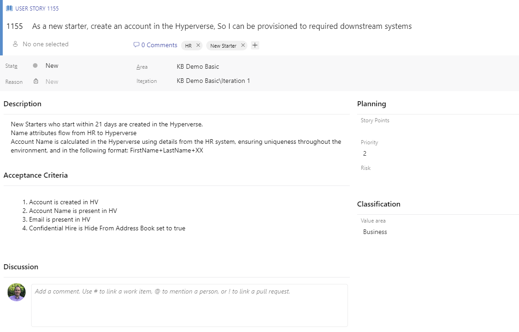Click the user story title text
This screenshot has width=519, height=332.
coord(222,26)
